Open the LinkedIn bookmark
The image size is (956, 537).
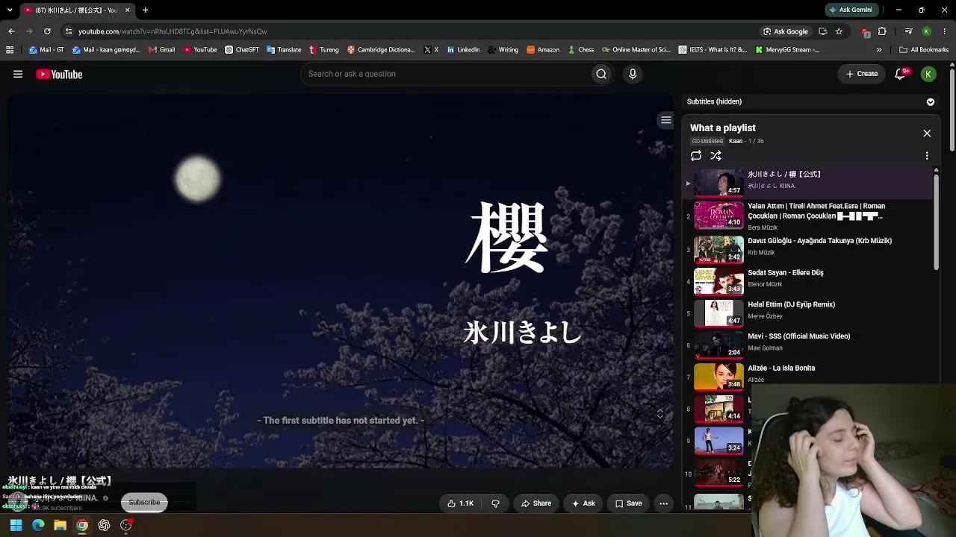(463, 50)
